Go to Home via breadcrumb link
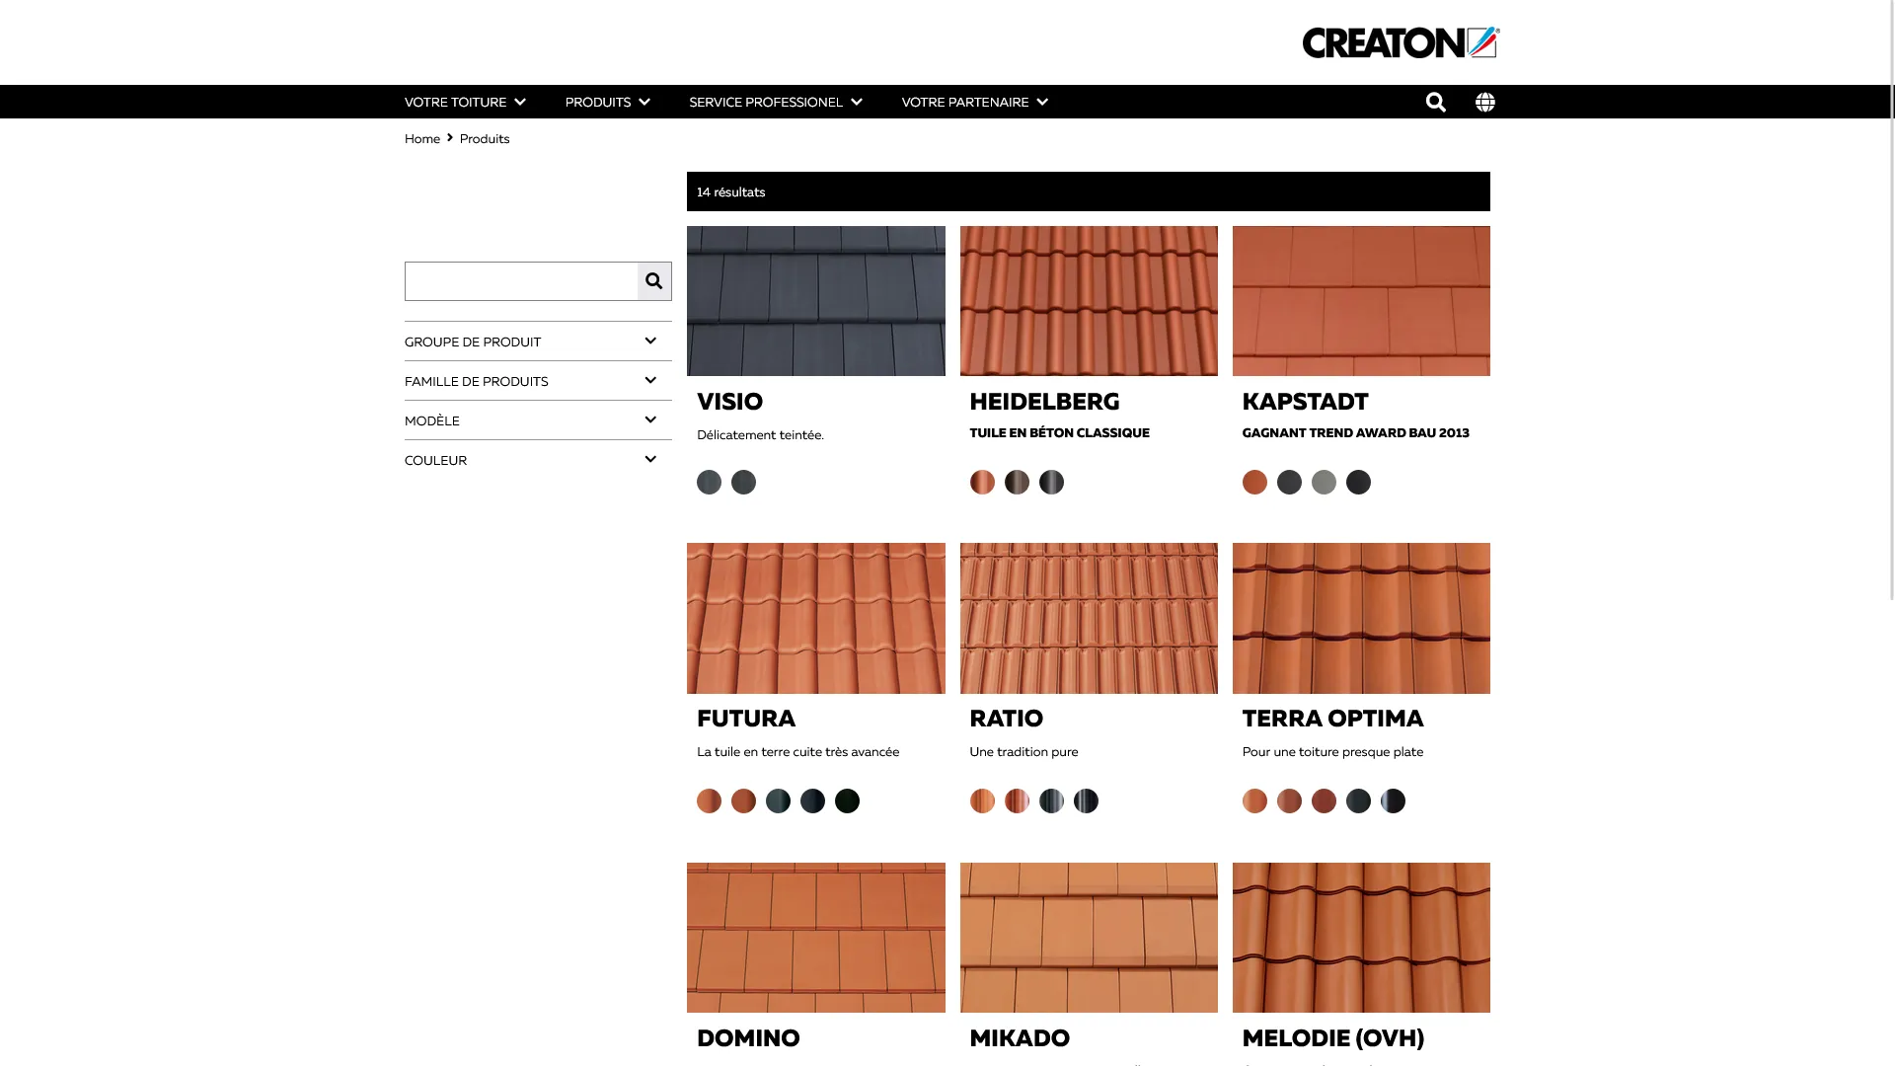The image size is (1895, 1066). tap(421, 138)
